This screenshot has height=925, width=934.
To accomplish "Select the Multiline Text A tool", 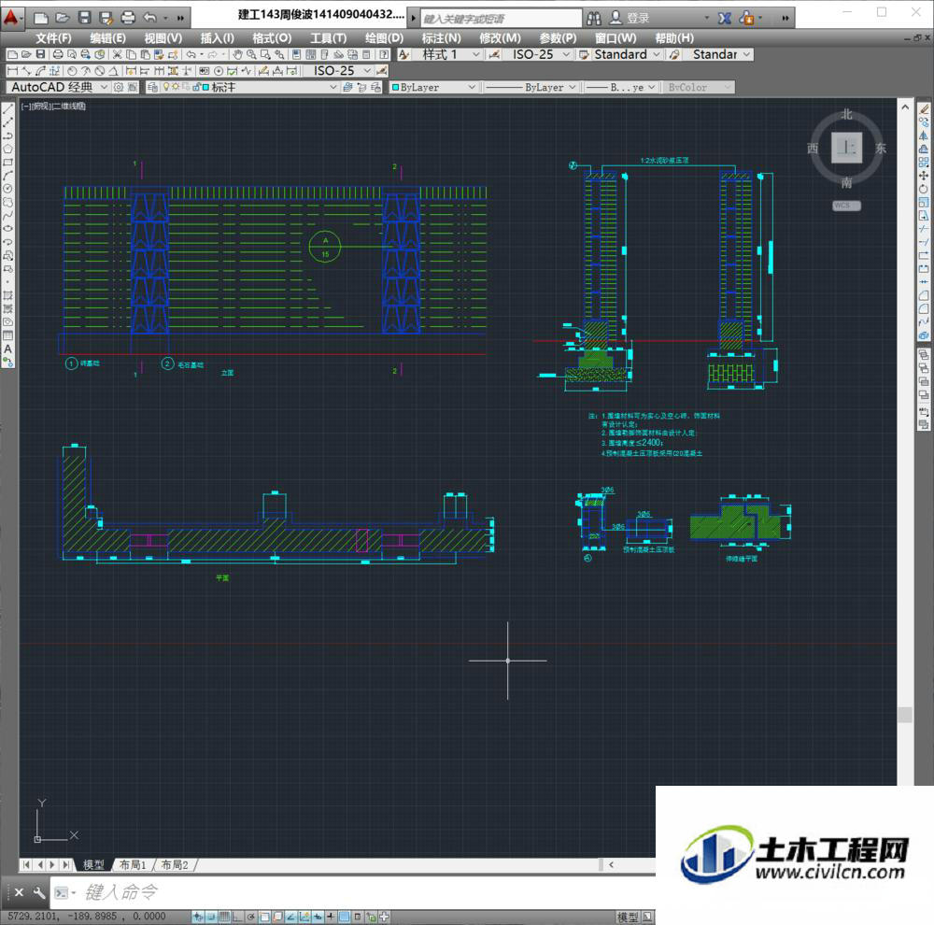I will click(8, 349).
